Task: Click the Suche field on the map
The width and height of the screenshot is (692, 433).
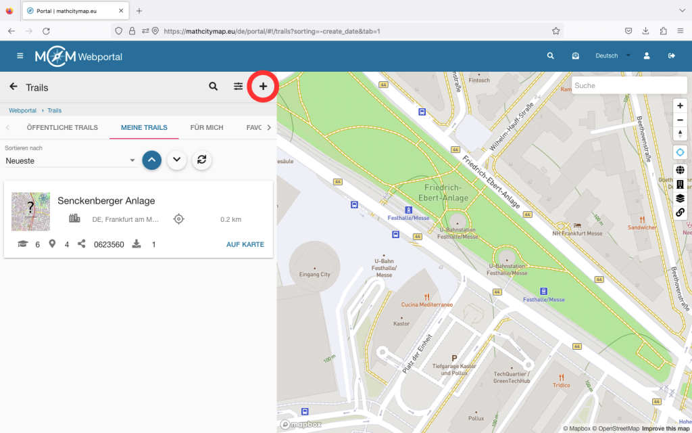Action: (627, 86)
